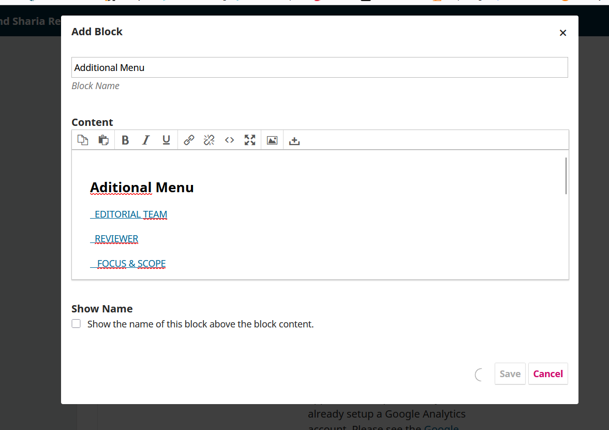Screen dimensions: 609x430
Task: Select the remove link icon
Action: click(209, 140)
